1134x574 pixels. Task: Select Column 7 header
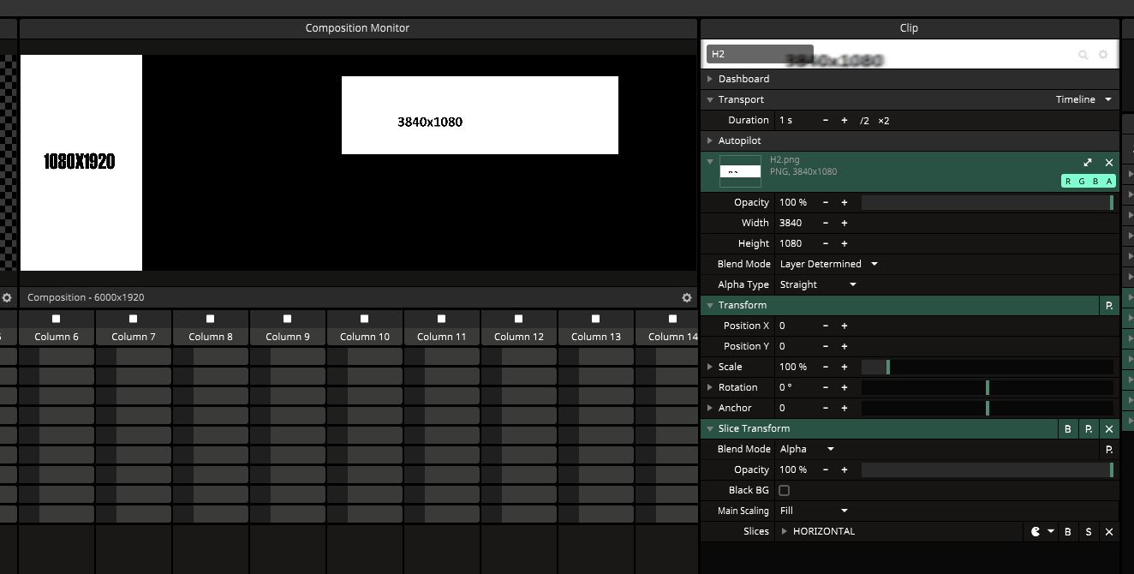click(x=134, y=337)
